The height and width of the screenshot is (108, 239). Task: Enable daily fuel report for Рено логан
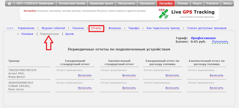coord(172,88)
